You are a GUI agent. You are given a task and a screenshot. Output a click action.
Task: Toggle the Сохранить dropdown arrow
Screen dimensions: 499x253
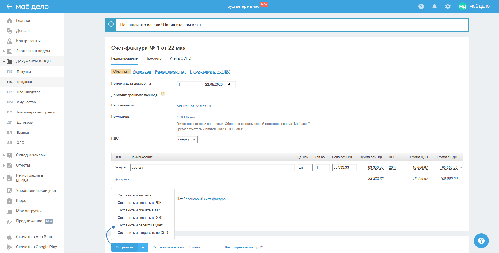coord(143,247)
